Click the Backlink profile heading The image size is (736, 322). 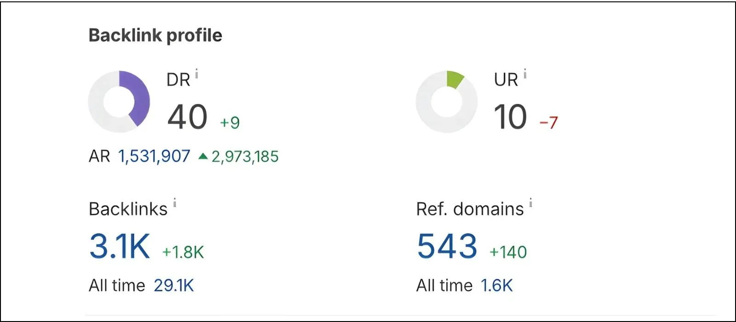coord(155,35)
